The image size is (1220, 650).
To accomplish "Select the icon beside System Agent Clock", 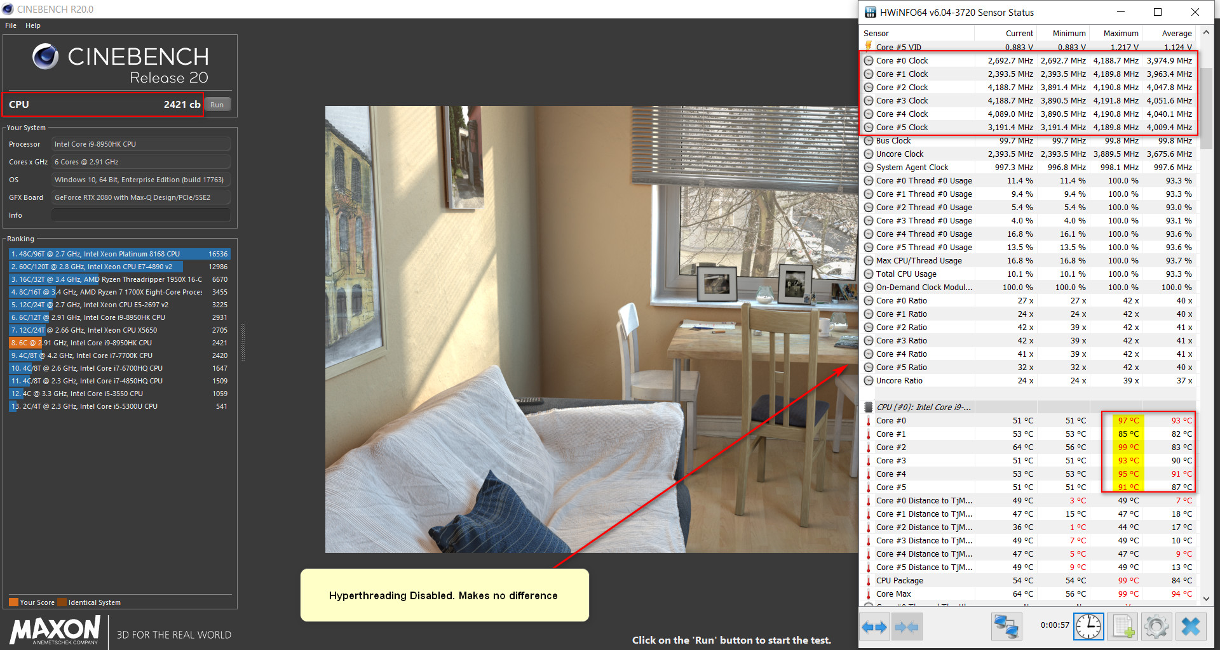I will pos(869,168).
